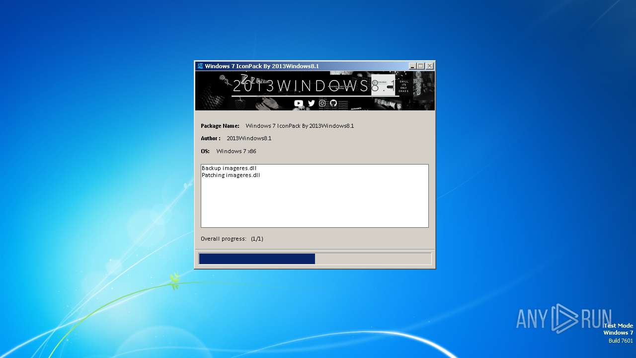The width and height of the screenshot is (636, 358).
Task: Click the 'Patching imageres.dll' log line
Action: [x=231, y=175]
